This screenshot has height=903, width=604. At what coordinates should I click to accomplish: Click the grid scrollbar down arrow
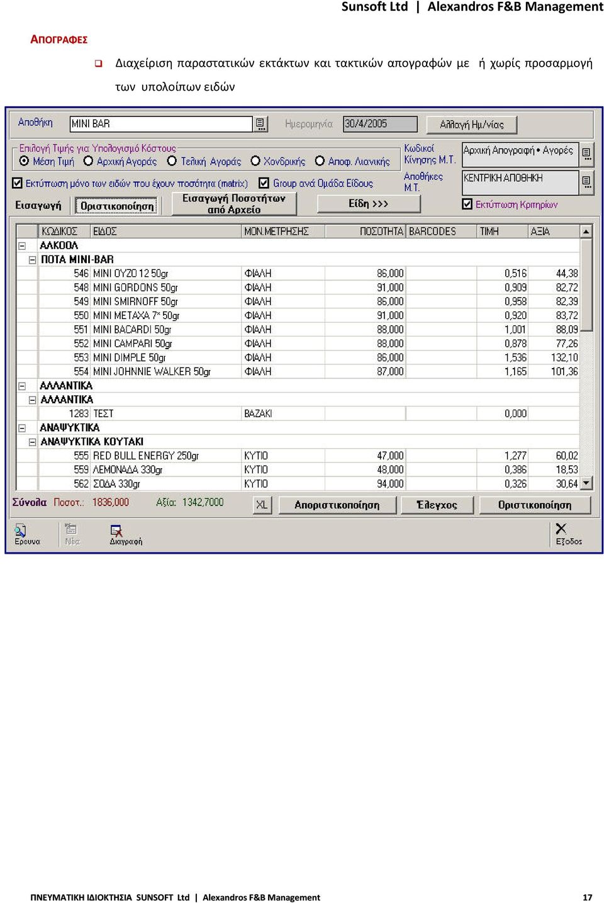(x=586, y=483)
